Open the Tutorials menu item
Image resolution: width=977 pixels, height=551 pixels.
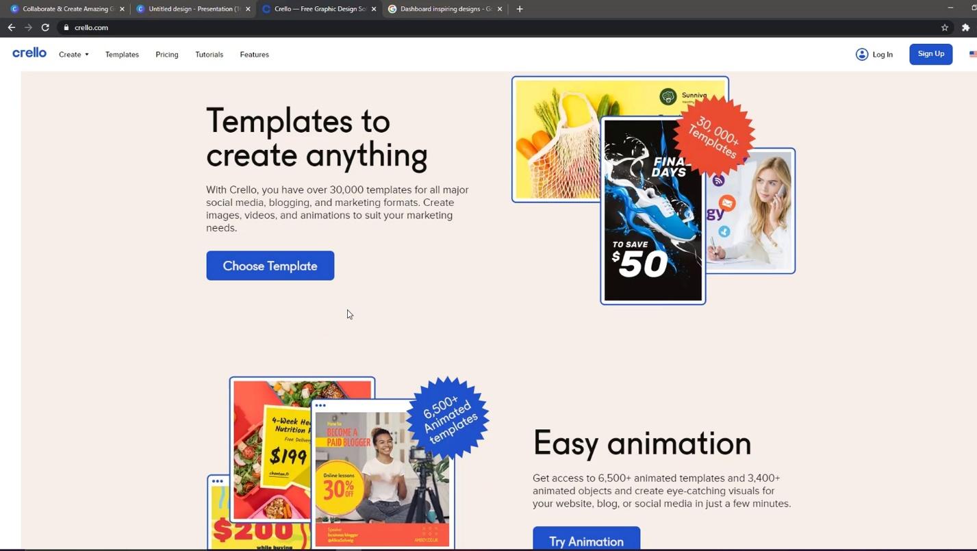click(209, 54)
